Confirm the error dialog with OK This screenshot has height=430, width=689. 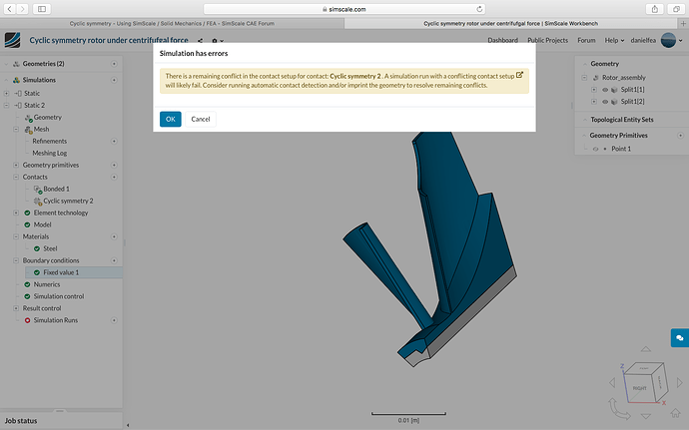coord(171,119)
